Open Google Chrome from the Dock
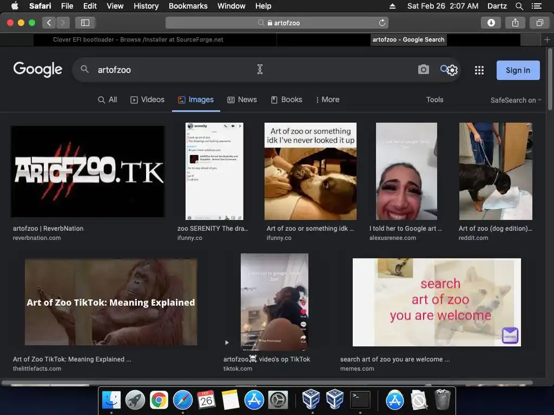The image size is (554, 415). point(159,400)
